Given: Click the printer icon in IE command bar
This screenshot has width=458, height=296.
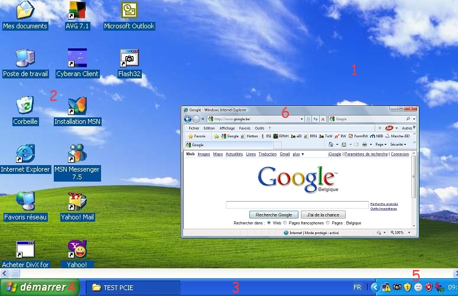Looking at the screenshot, I should (364, 144).
